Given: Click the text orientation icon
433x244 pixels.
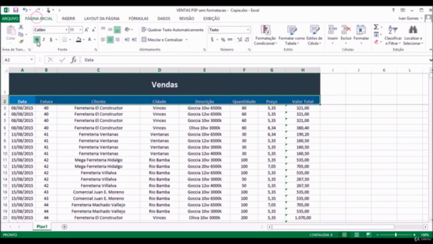Looking at the screenshot, I should pos(127,29).
